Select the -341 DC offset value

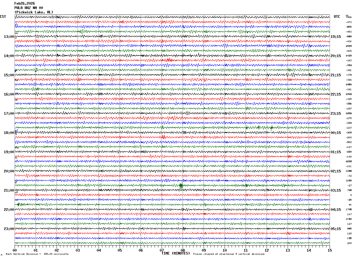349,89
